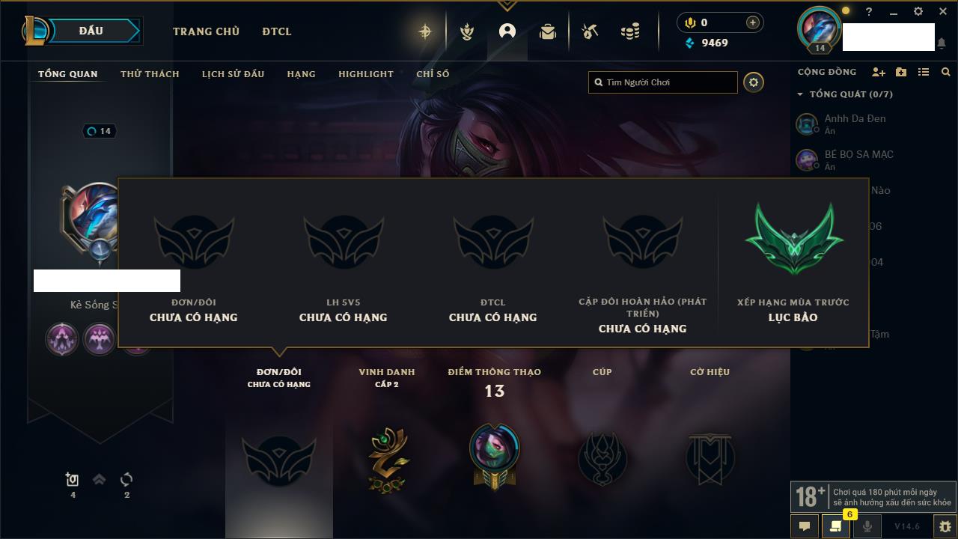Screen dimensions: 958x539
Task: Open the Thử Thách tab
Action: [x=150, y=74]
